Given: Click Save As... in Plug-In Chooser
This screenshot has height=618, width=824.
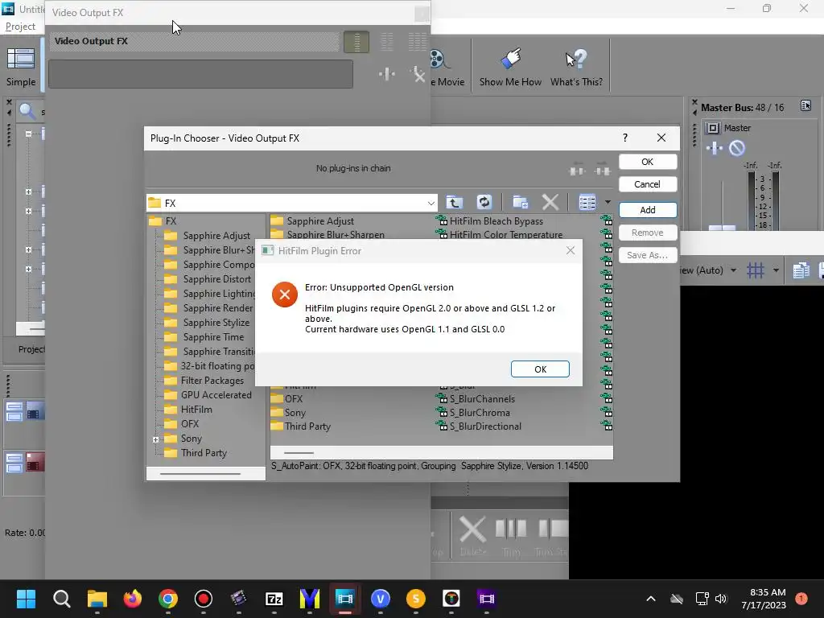Looking at the screenshot, I should [x=648, y=255].
